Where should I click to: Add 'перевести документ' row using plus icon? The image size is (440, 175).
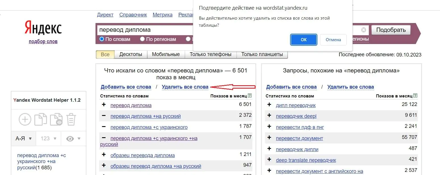pyautogui.click(x=269, y=138)
